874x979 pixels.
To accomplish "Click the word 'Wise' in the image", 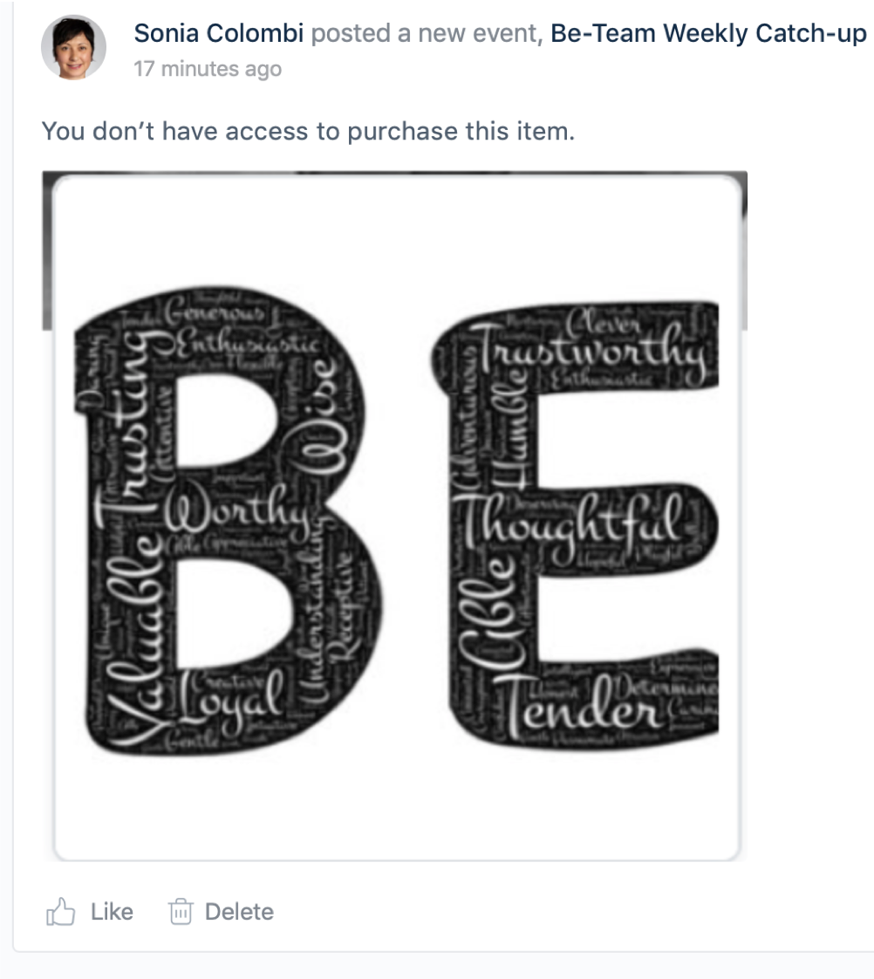I will (324, 416).
